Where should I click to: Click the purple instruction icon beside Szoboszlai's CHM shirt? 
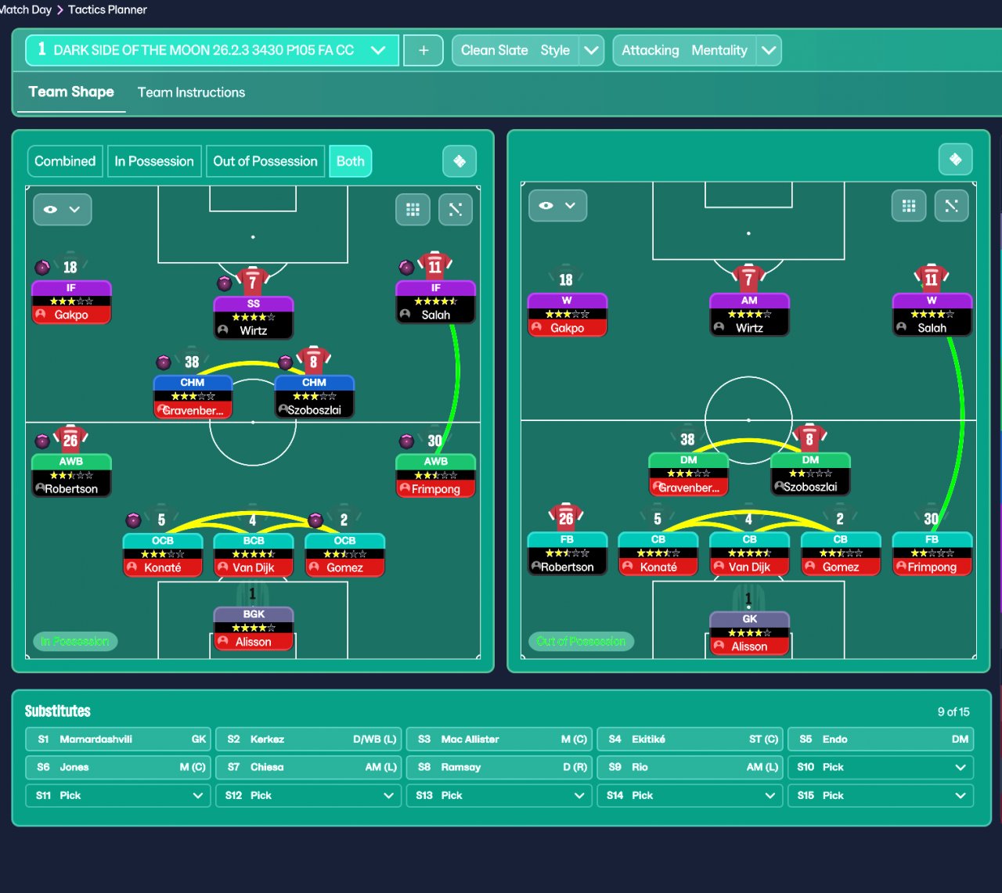click(x=286, y=362)
